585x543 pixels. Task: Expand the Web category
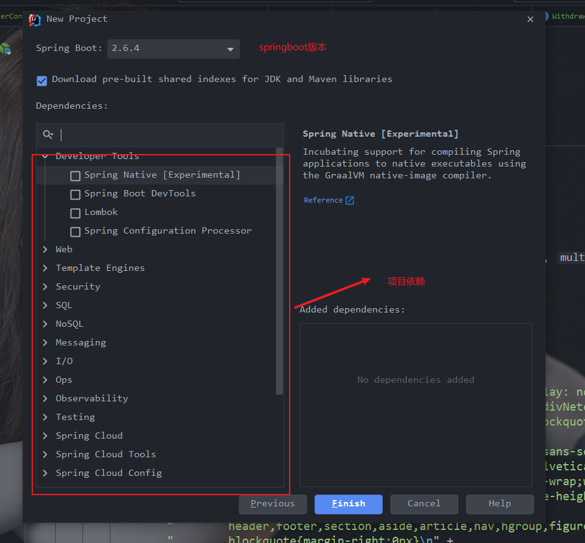[45, 249]
